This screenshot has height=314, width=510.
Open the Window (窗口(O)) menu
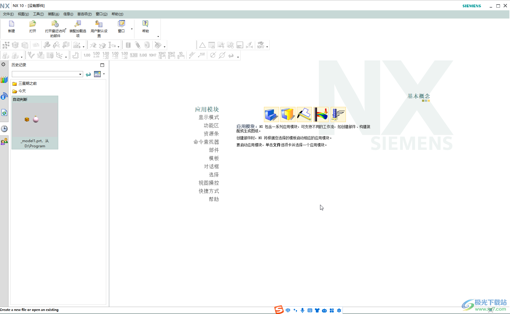tap(102, 14)
